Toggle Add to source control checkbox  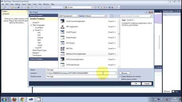coord(120,79)
